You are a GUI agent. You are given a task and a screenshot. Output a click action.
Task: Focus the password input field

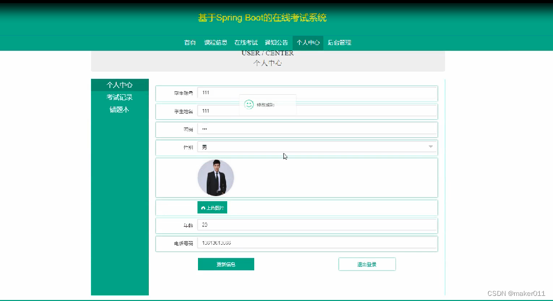(317, 129)
